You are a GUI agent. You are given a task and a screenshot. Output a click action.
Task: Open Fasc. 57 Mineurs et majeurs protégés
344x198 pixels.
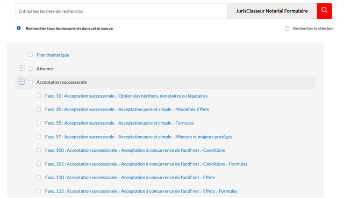pos(139,137)
